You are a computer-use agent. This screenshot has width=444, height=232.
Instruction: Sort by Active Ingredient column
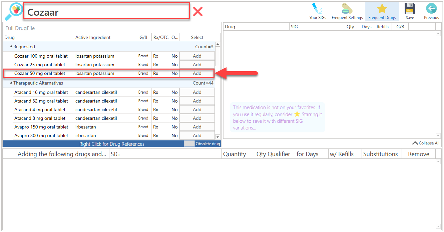[x=104, y=37]
